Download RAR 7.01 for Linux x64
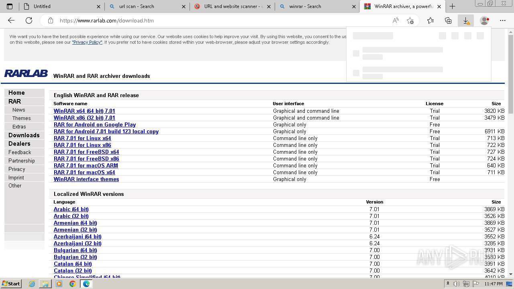 [x=82, y=138]
